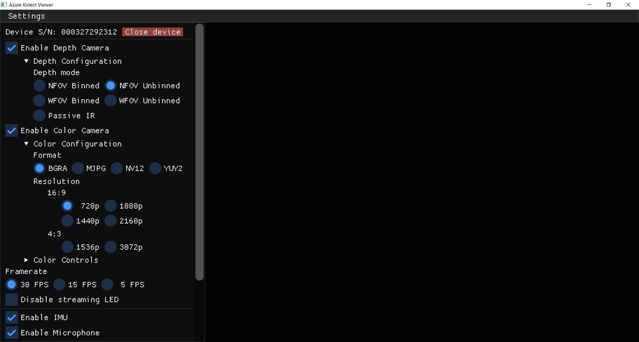Set resolution to 2160p
The width and height of the screenshot is (639, 342).
coord(111,220)
